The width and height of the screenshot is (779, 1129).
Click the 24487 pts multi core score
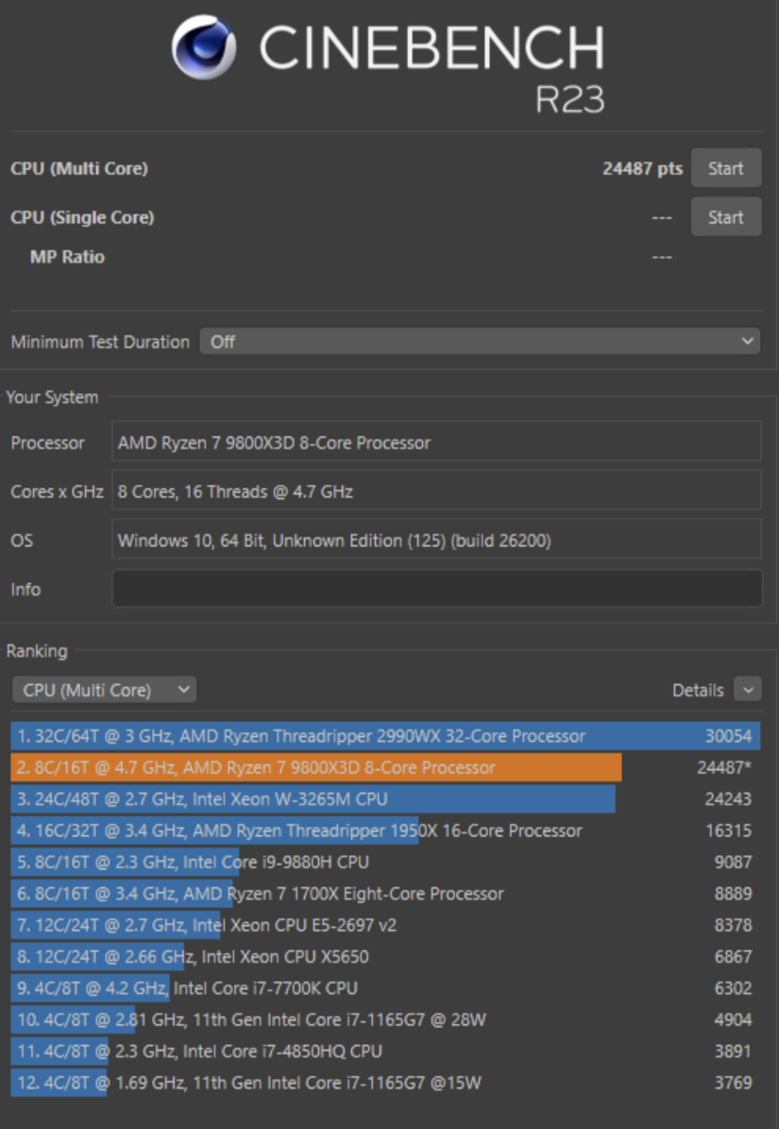click(x=642, y=168)
